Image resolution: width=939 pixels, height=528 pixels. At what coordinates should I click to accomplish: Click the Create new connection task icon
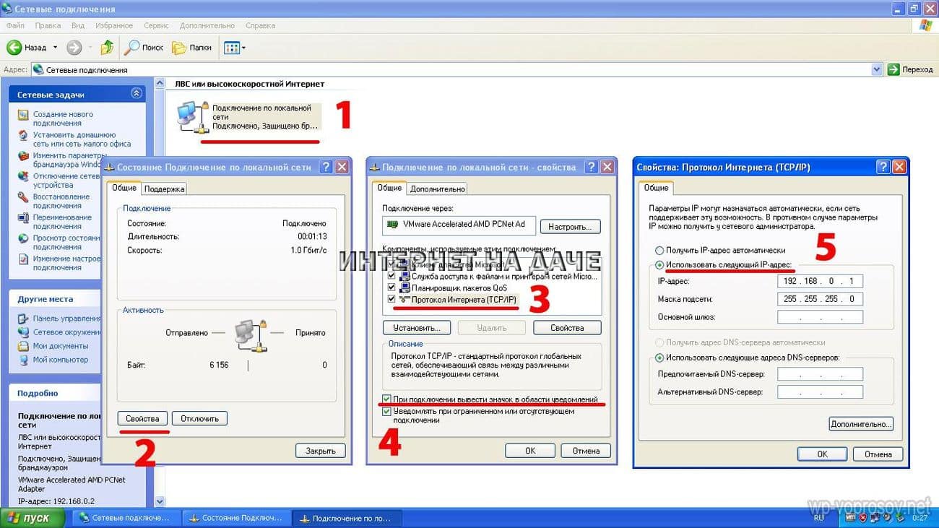23,116
